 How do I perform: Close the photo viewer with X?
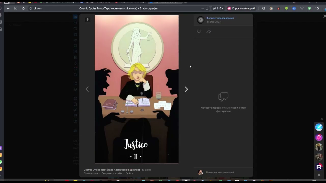click(x=324, y=16)
